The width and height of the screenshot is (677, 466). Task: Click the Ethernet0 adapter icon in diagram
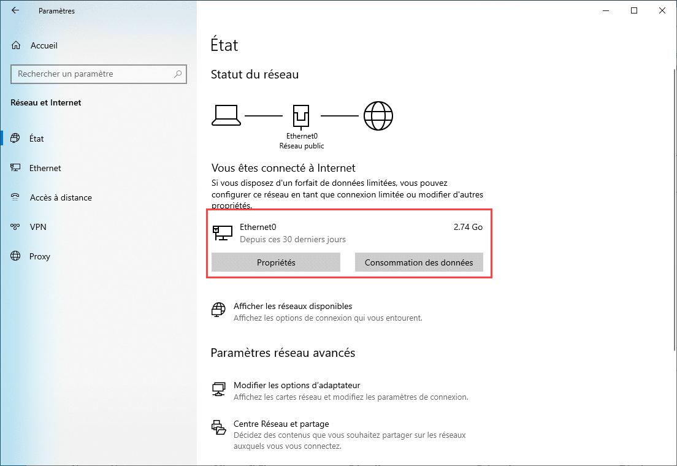301,116
